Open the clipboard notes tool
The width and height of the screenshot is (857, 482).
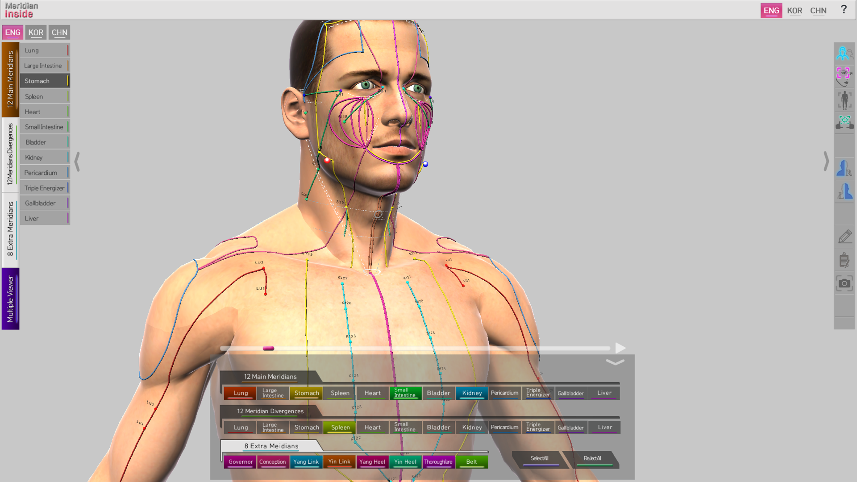tap(844, 260)
